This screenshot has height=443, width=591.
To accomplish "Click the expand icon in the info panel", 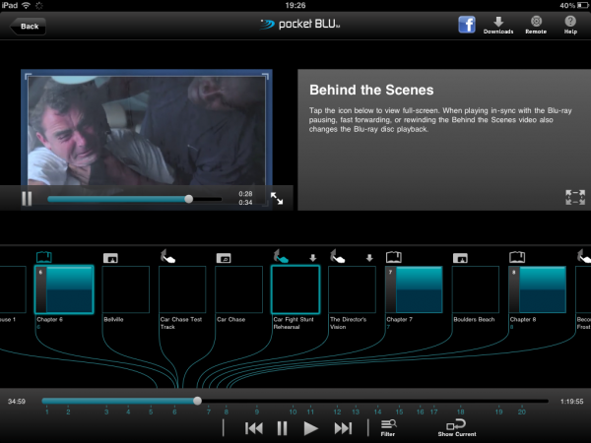I will click(574, 197).
